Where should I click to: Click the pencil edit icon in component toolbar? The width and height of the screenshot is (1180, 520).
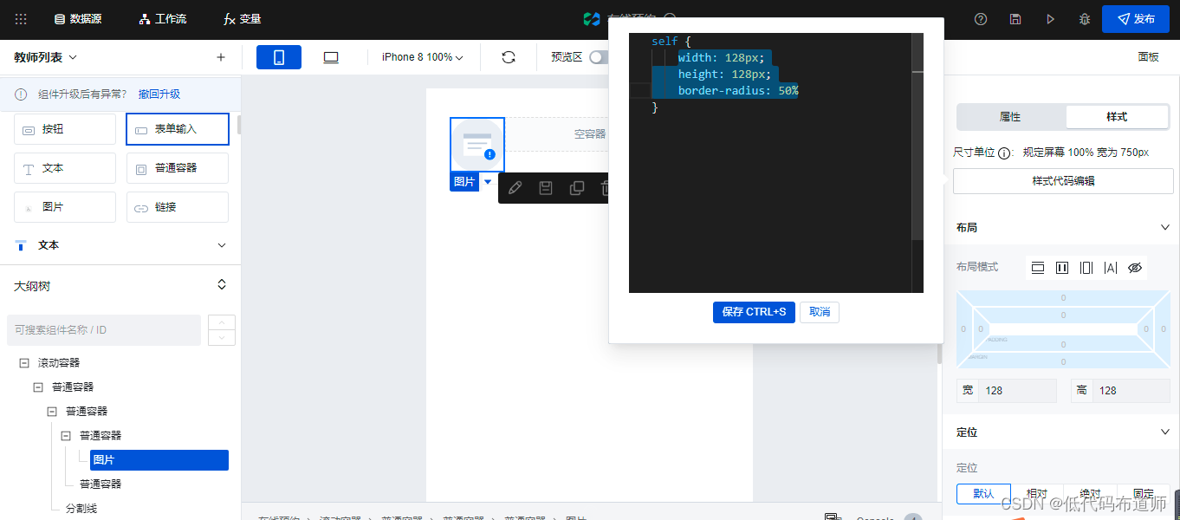(515, 188)
